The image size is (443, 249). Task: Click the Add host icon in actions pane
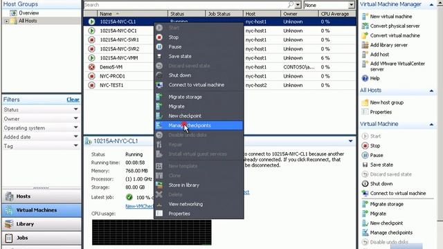(365, 55)
